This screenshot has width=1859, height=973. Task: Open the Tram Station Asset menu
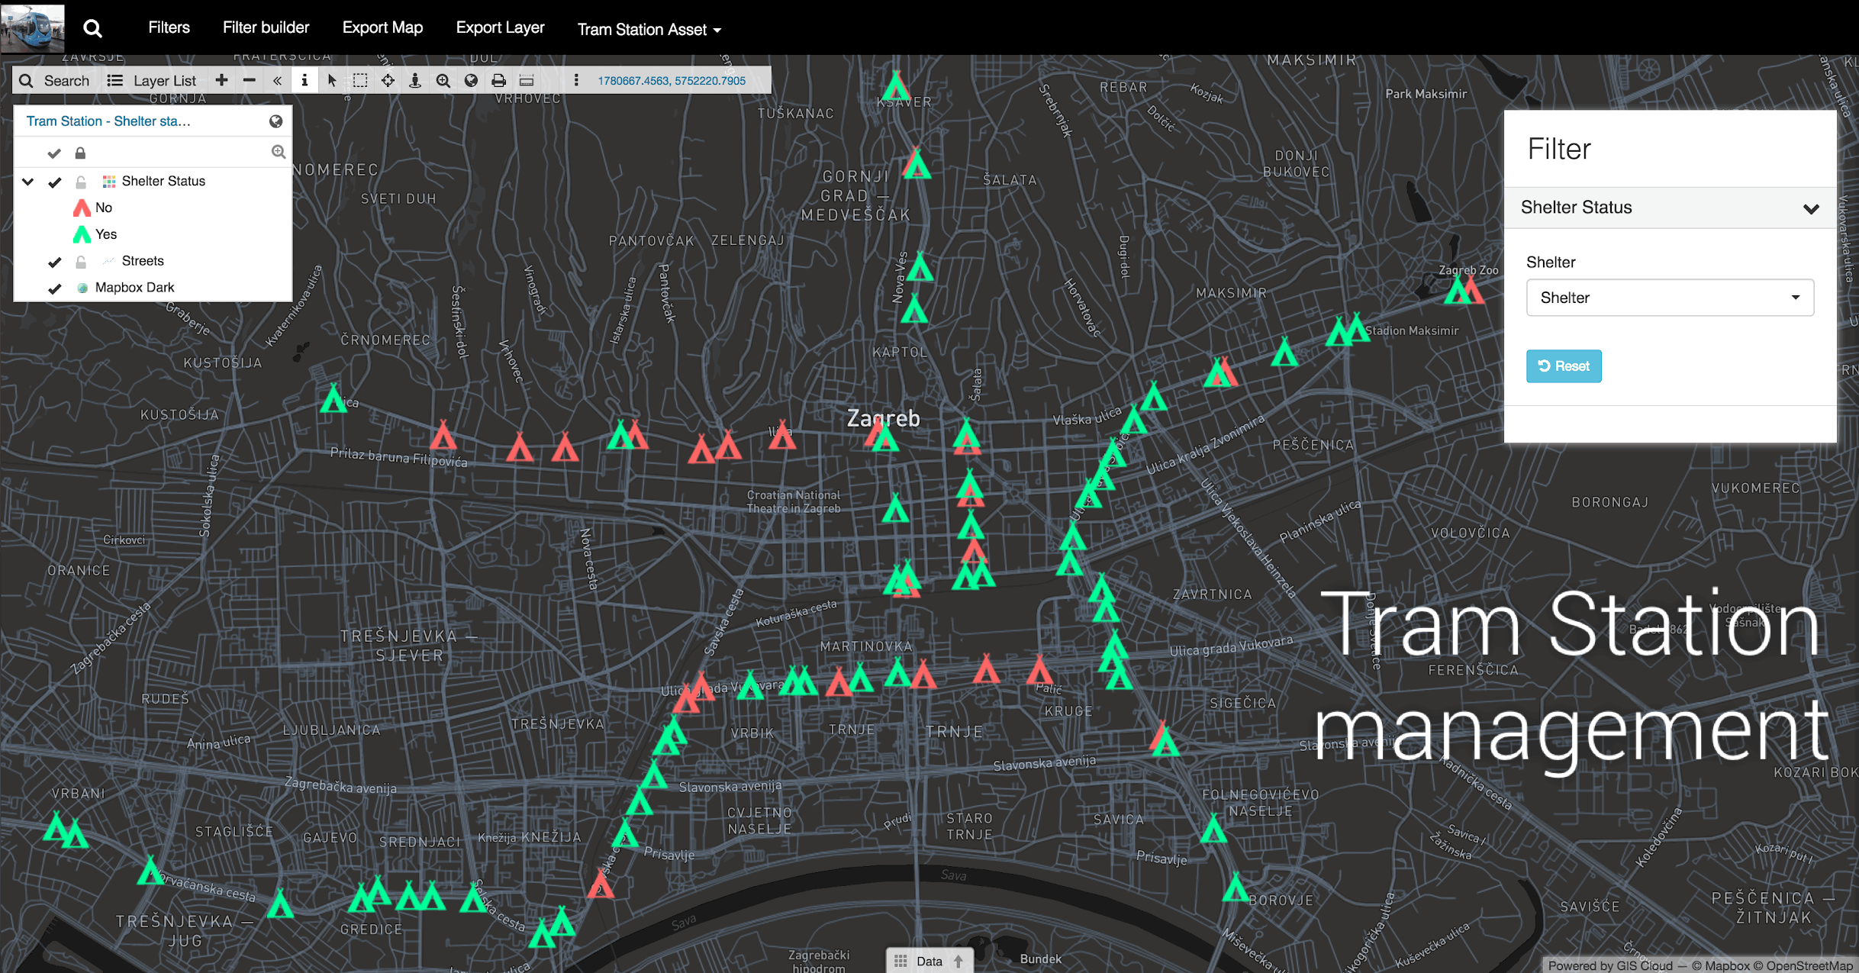pyautogui.click(x=649, y=29)
